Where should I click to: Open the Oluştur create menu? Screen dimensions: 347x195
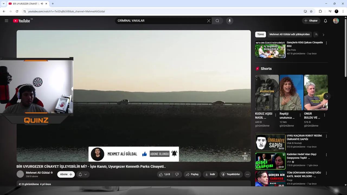tap(311, 21)
